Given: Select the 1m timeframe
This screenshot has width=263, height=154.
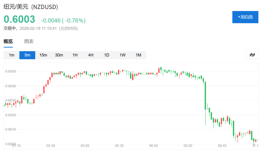Looking at the screenshot, I should 12,55.
